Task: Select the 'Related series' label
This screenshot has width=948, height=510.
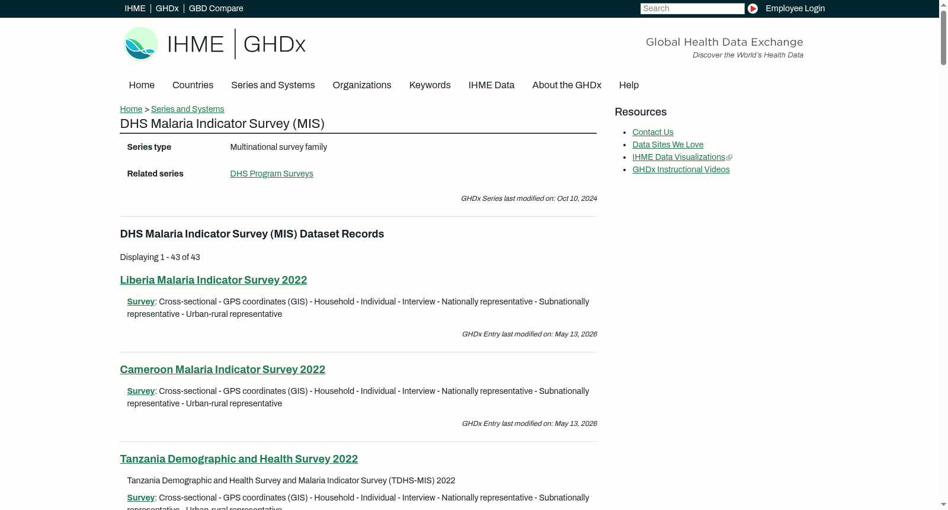Action: (155, 174)
